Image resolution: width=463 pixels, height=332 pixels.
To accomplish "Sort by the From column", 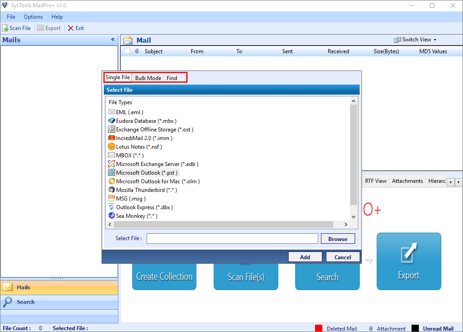I will coord(197,51).
